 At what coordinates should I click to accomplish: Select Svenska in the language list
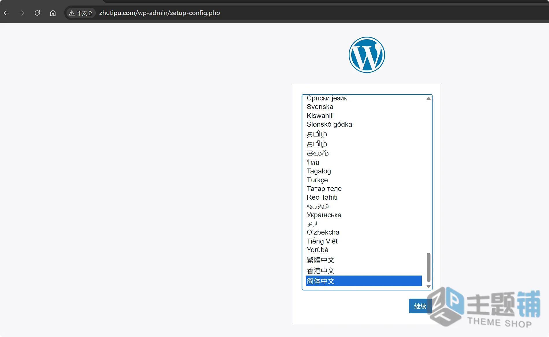[364, 107]
